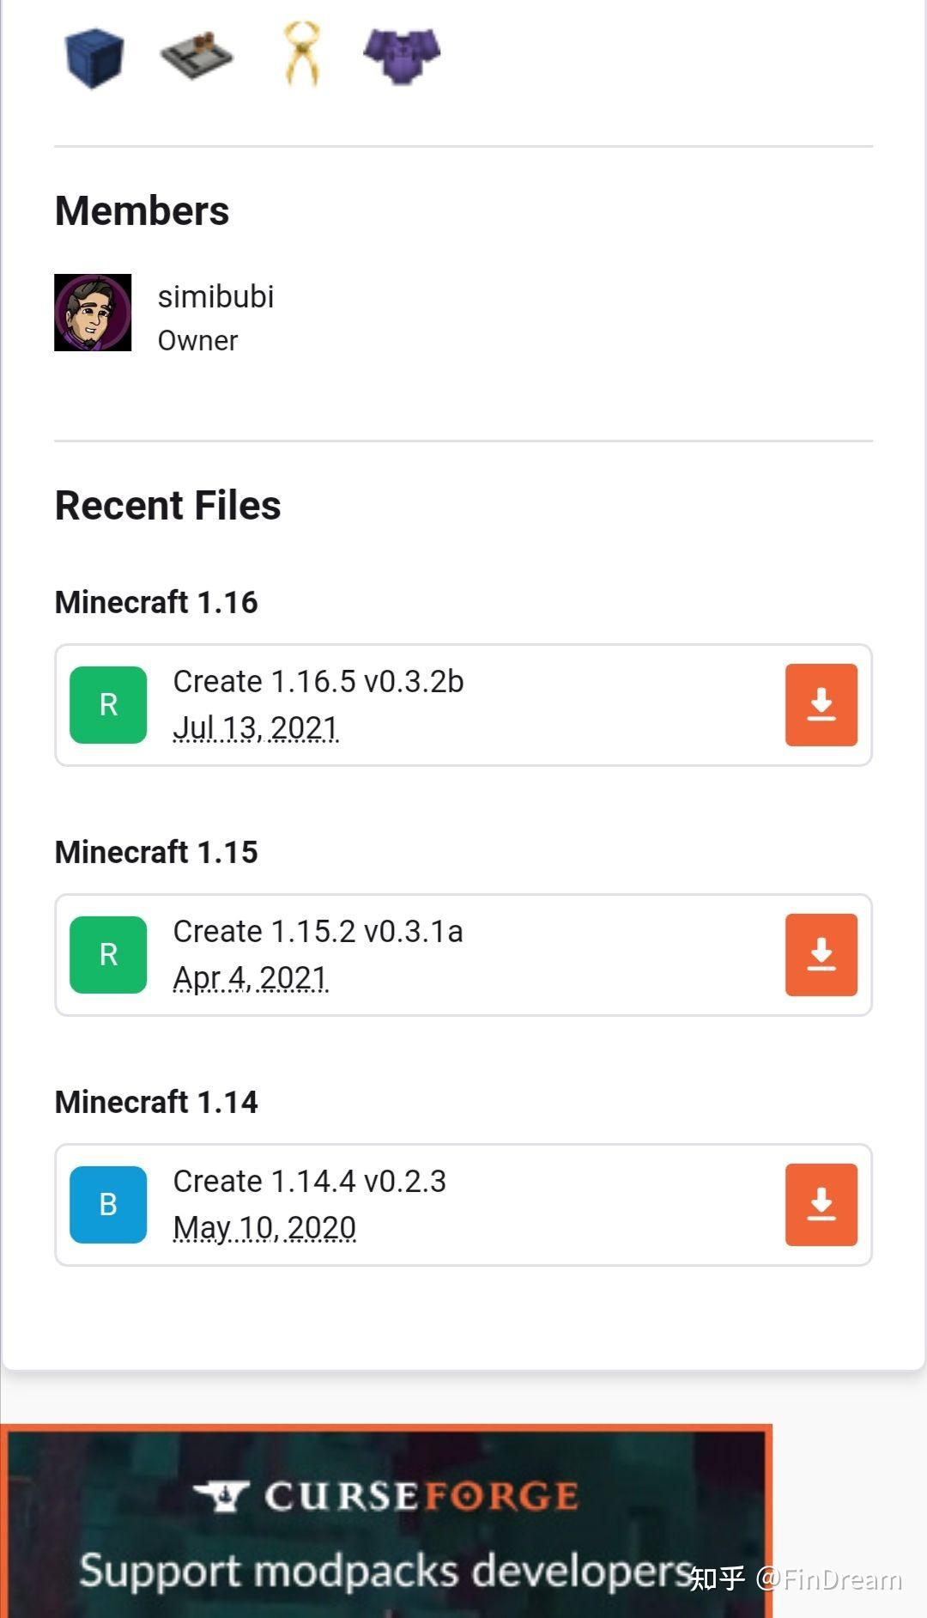This screenshot has height=1618, width=927.
Task: Select the Create 1.15.2 v0.3.1a file entry
Action: click(x=317, y=932)
